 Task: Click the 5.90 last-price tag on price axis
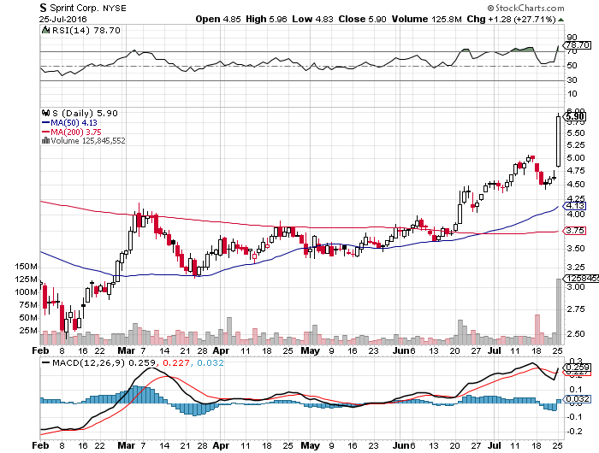(x=575, y=117)
